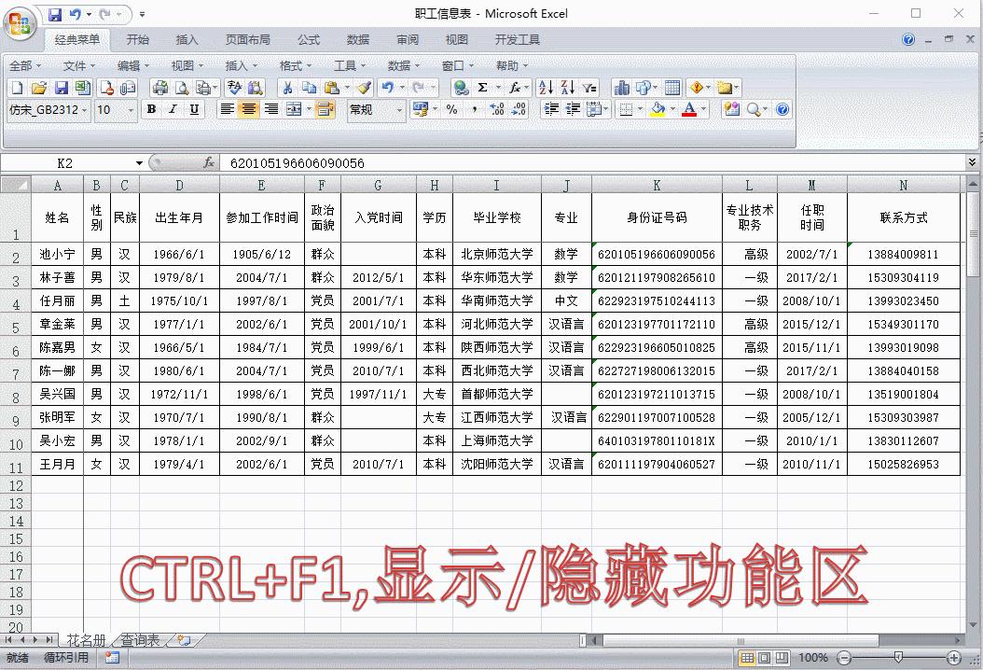Switch to the 公式 ribbon tab

point(308,39)
